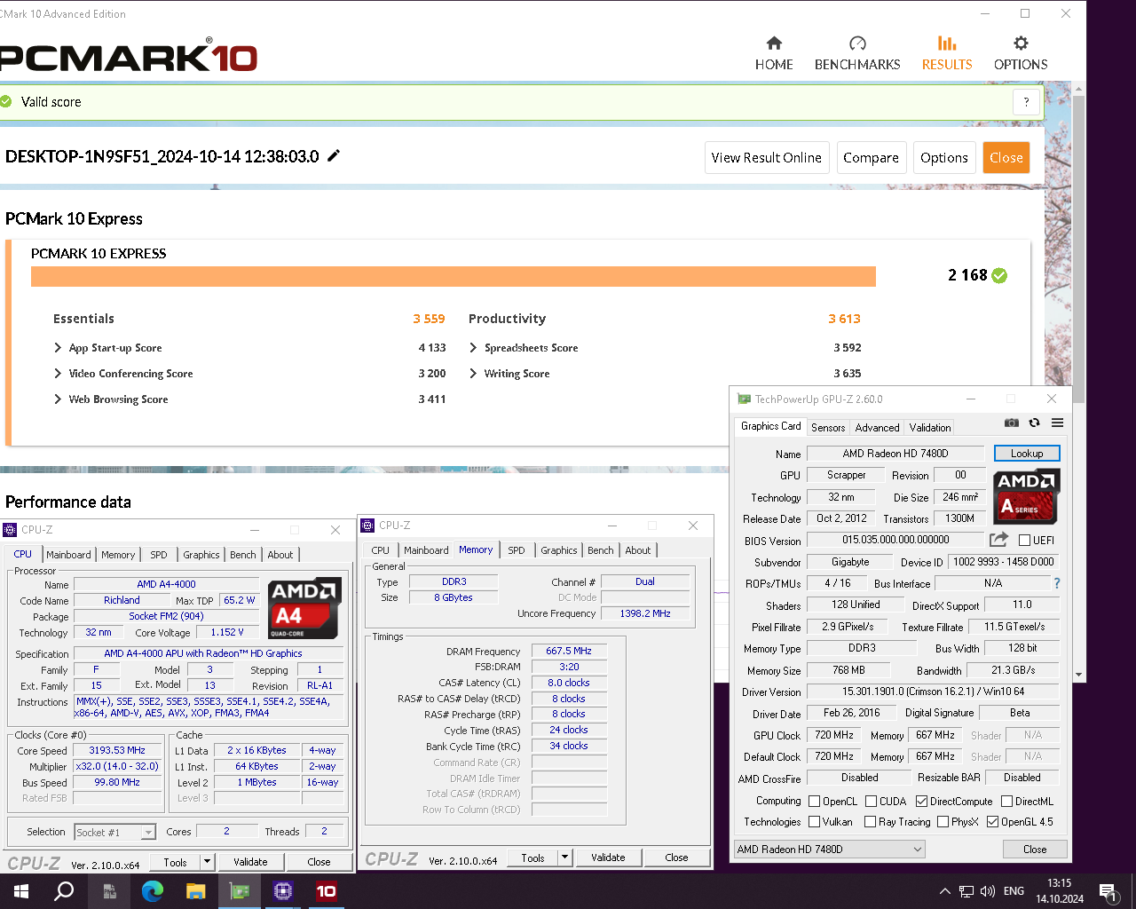Toggle CUDA checkbox
This screenshot has width=1136, height=909.
871,801
